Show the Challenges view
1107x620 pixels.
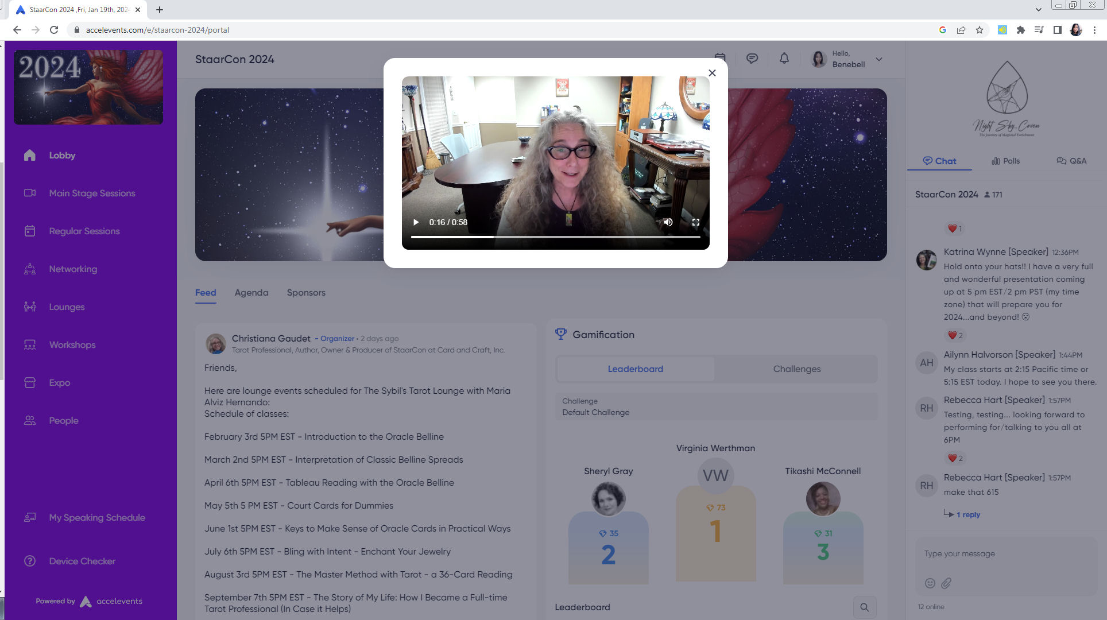click(796, 369)
